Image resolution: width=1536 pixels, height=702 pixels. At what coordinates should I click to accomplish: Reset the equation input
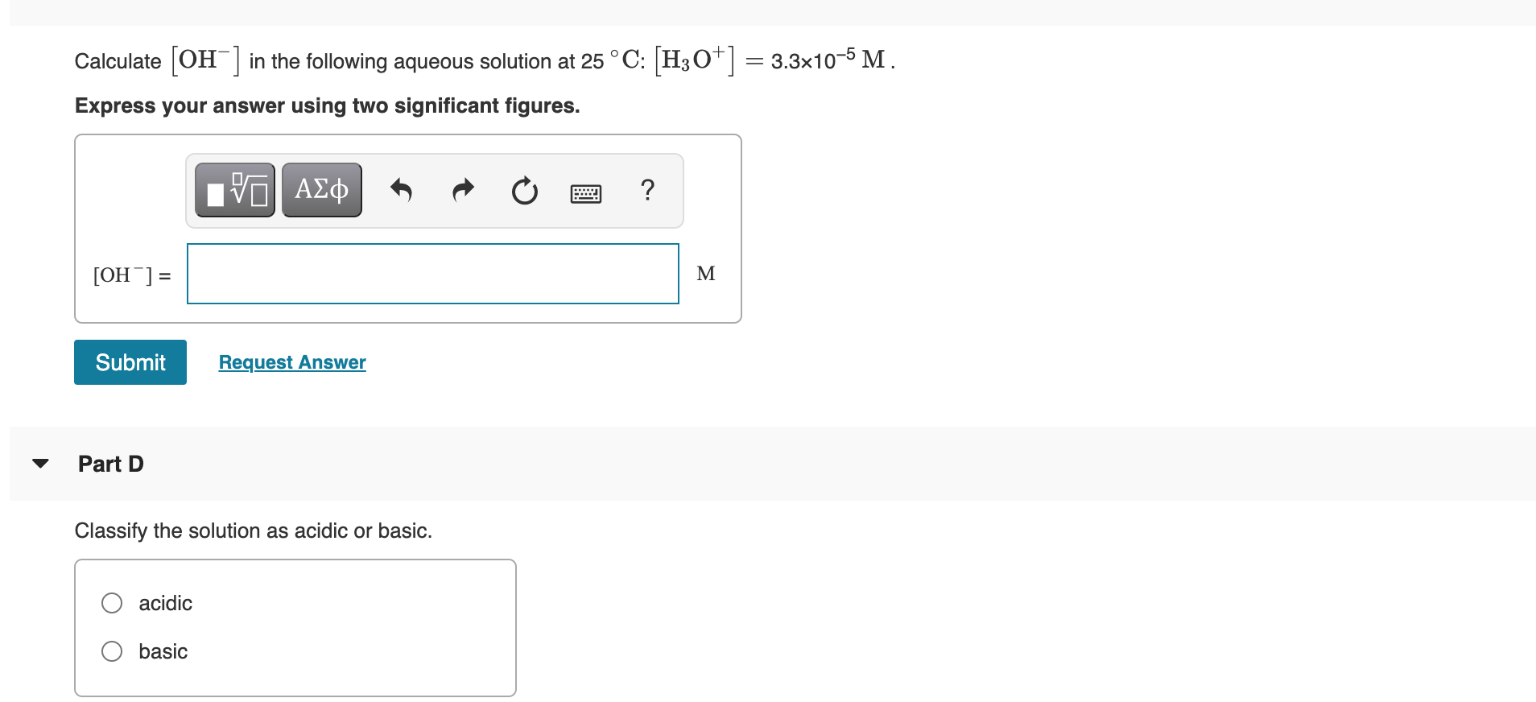tap(524, 190)
